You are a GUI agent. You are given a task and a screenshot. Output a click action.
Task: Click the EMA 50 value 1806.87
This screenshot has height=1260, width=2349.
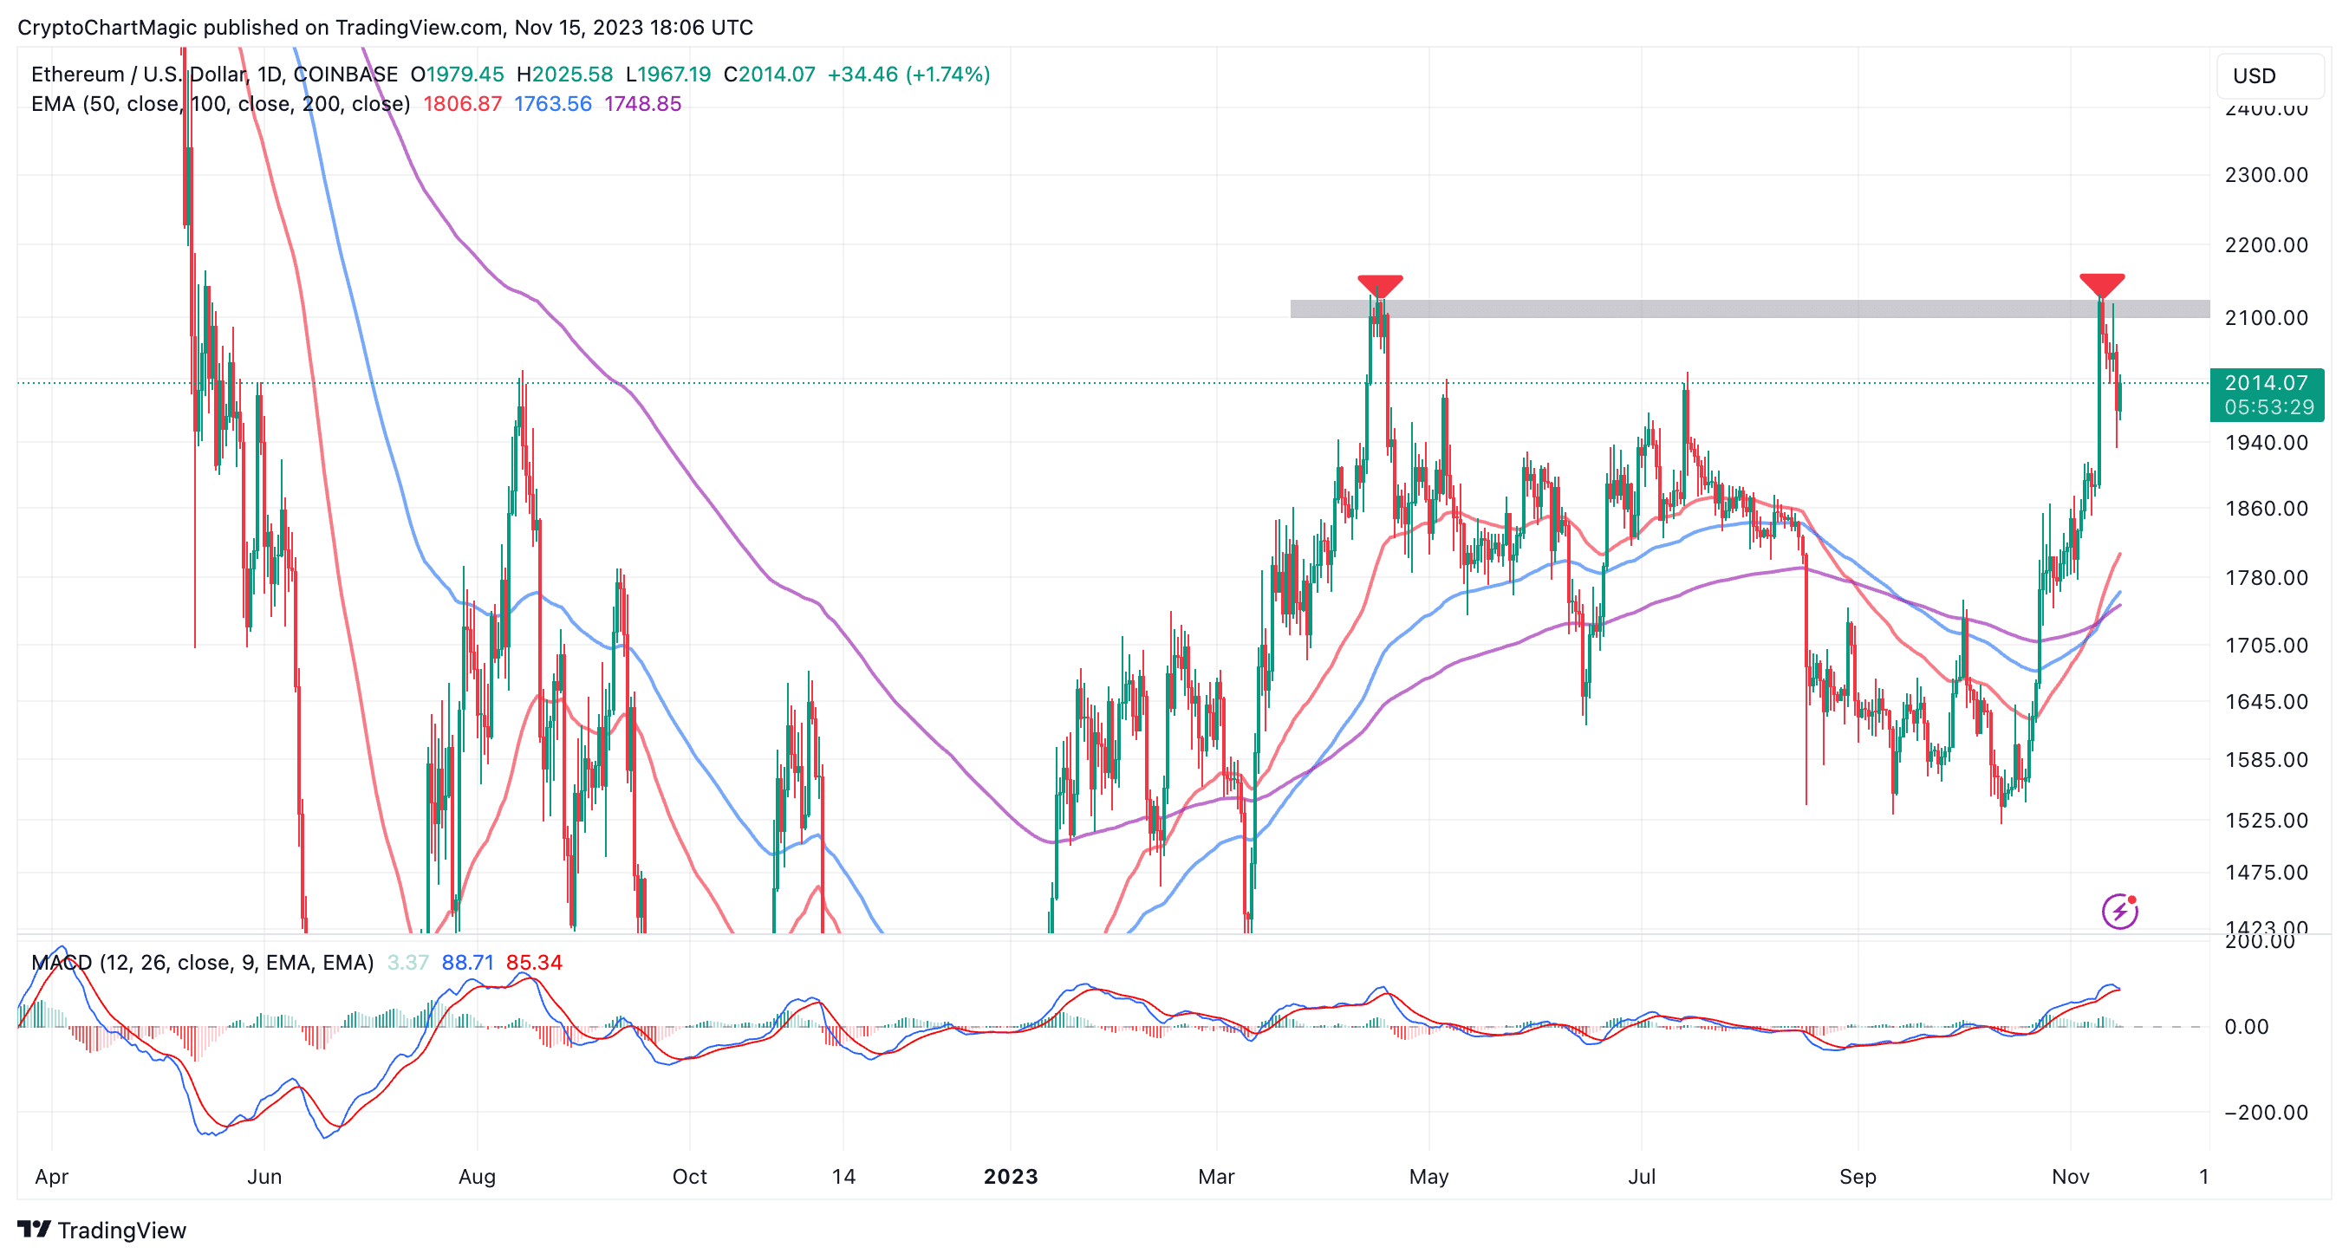point(462,104)
